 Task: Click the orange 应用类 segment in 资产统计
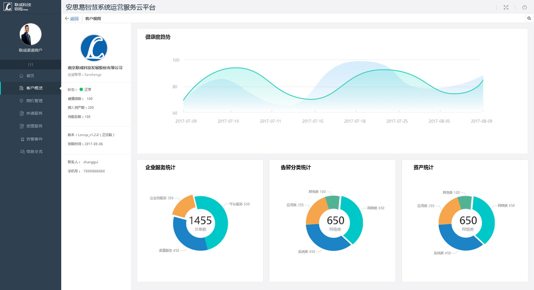448,213
